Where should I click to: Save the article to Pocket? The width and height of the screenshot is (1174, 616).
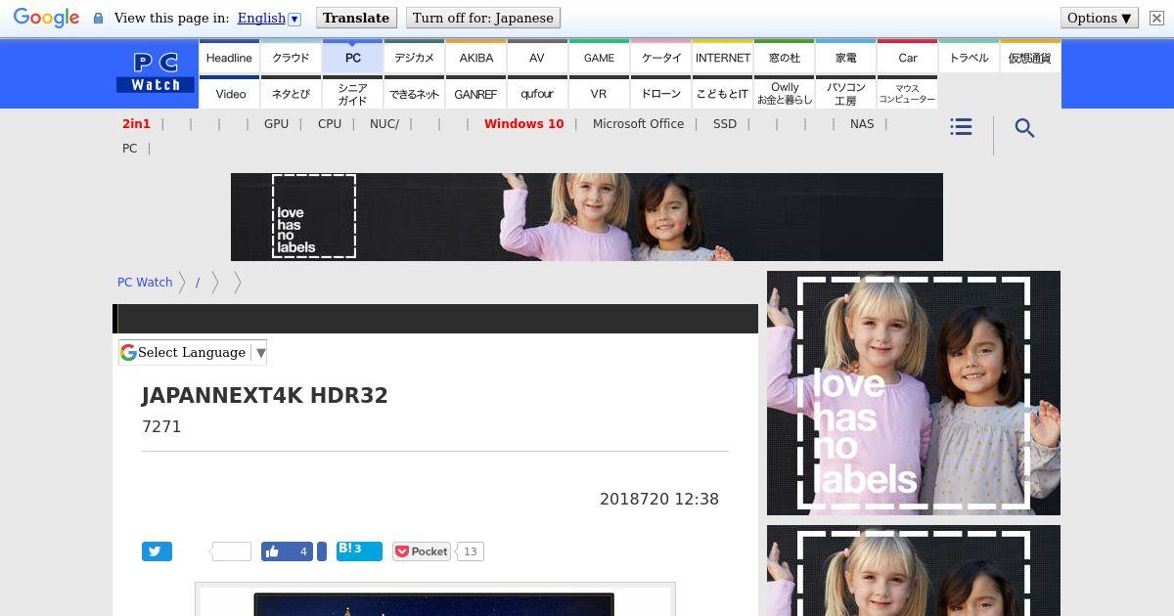click(422, 551)
